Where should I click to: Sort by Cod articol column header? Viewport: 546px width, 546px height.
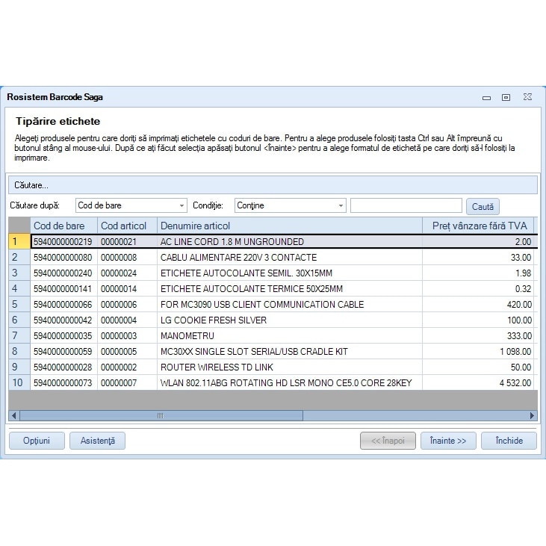click(x=126, y=226)
